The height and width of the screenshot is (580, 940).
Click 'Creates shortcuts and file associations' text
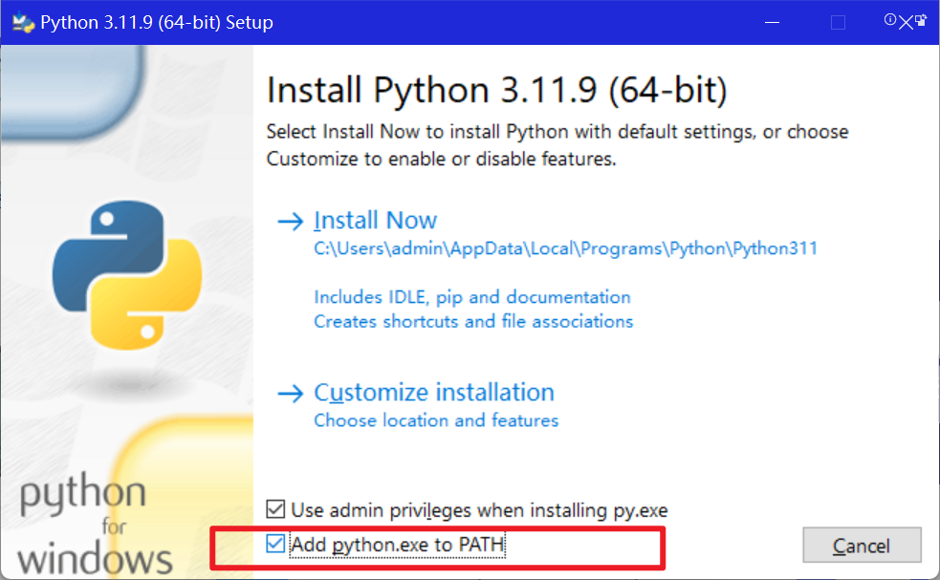473,322
